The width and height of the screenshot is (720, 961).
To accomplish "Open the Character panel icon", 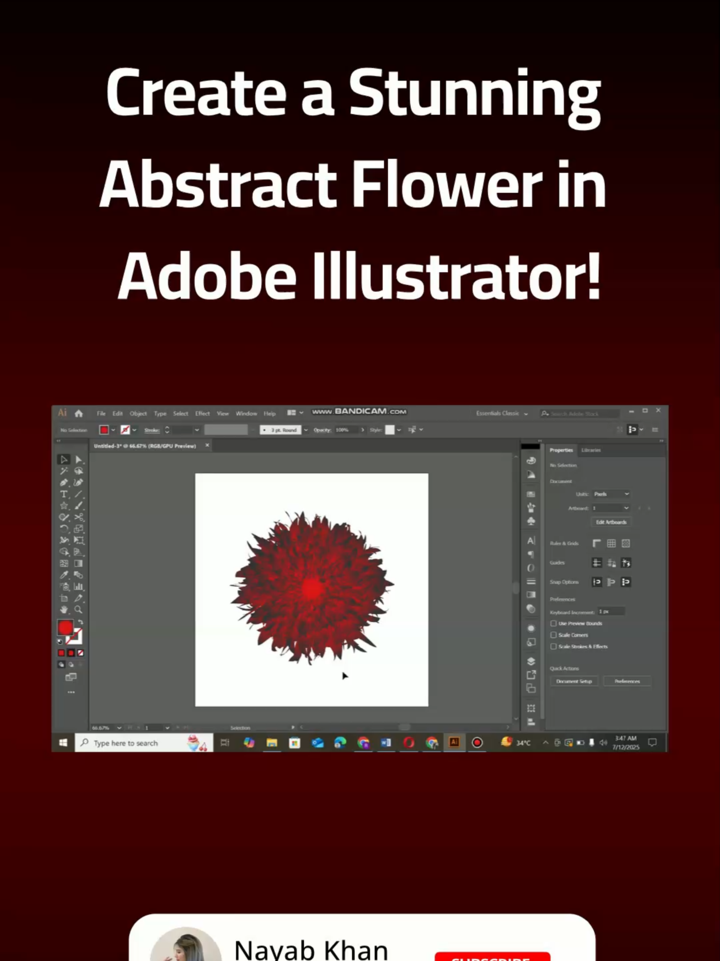I will [x=531, y=541].
